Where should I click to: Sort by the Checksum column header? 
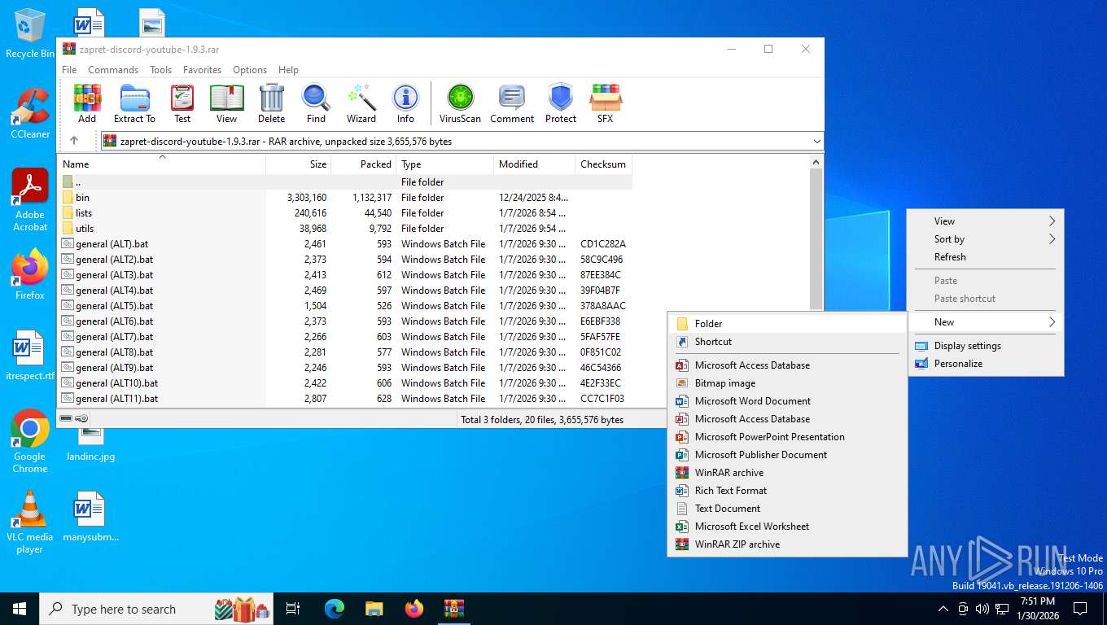coord(603,164)
